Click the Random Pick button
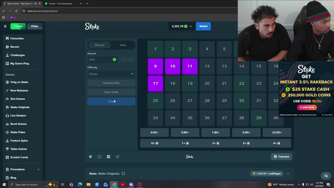The height and width of the screenshot is (188, 334). coord(111,83)
